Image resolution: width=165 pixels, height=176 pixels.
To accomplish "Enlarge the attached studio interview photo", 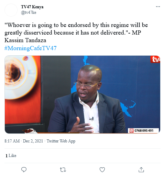I will (82, 94).
